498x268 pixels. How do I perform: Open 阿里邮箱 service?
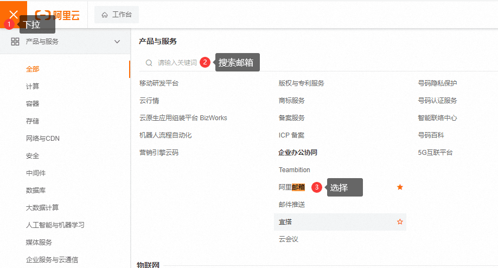291,187
